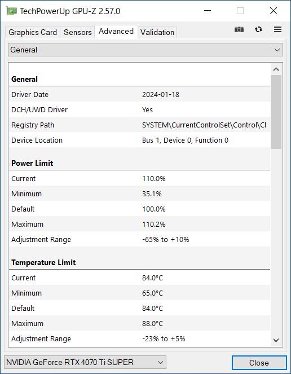Click the General section header
This screenshot has width=291, height=374.
coord(24,79)
